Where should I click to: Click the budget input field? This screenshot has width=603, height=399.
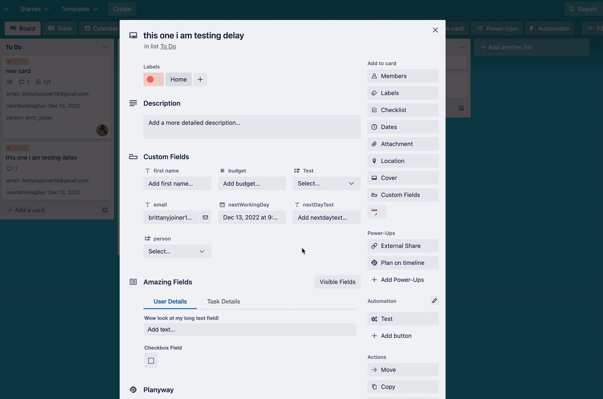pos(252,184)
